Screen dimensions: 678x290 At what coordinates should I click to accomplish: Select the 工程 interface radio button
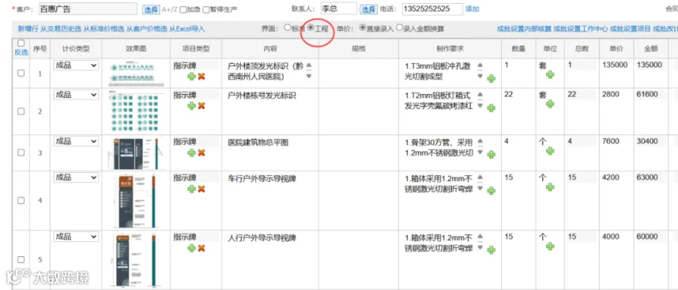pyautogui.click(x=310, y=28)
